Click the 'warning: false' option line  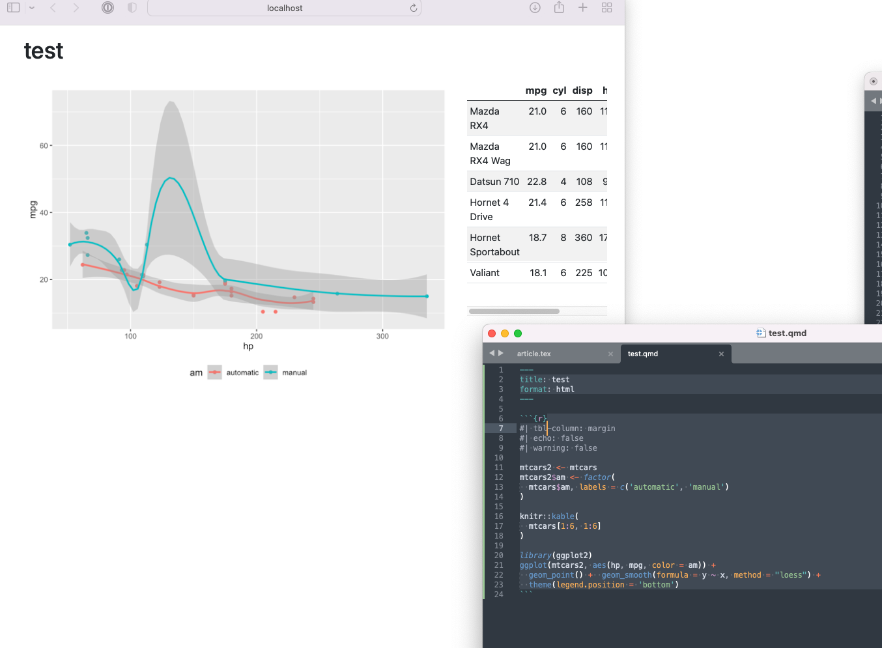[558, 448]
